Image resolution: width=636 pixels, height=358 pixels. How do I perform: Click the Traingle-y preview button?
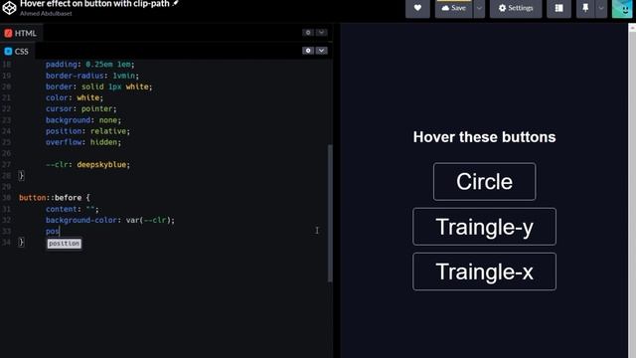tap(484, 227)
